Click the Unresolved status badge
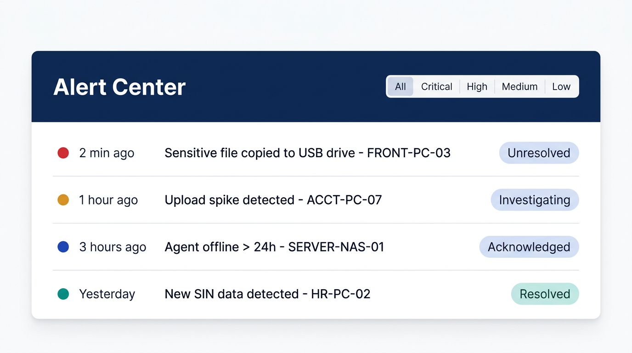Image resolution: width=632 pixels, height=353 pixels. pos(539,153)
